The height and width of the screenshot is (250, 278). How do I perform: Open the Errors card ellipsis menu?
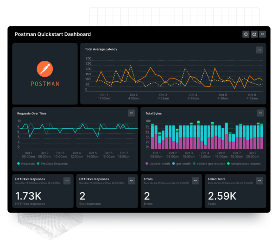click(x=196, y=181)
